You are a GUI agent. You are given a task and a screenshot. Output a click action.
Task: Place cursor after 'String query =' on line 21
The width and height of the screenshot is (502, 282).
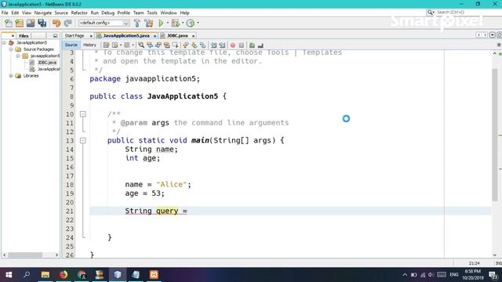click(188, 211)
